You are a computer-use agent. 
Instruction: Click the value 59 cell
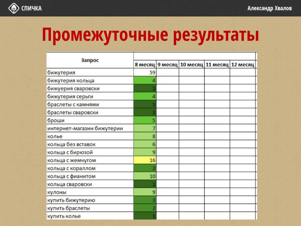point(145,72)
